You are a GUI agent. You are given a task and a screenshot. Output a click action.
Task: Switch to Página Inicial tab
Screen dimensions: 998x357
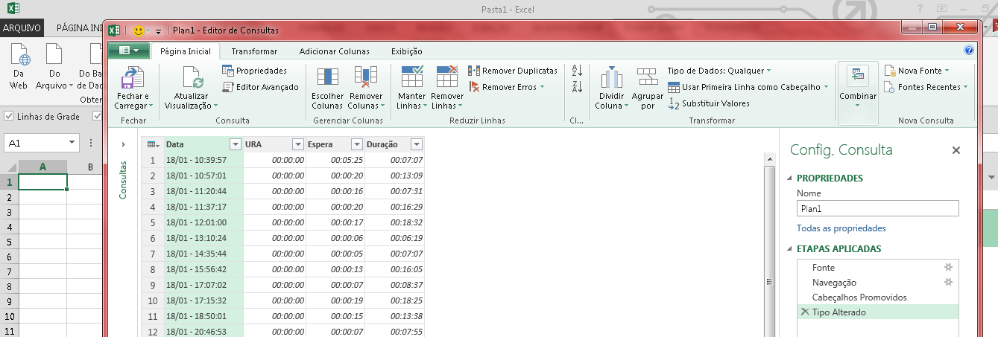186,51
